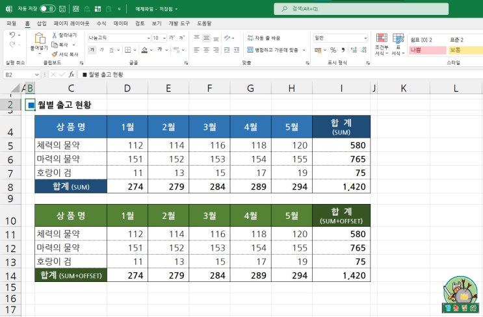Click the bottom align icon
Viewport: 483px width, 317px height.
click(x=216, y=38)
